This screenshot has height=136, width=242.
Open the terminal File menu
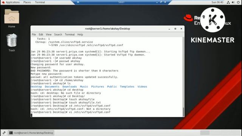[34, 34]
